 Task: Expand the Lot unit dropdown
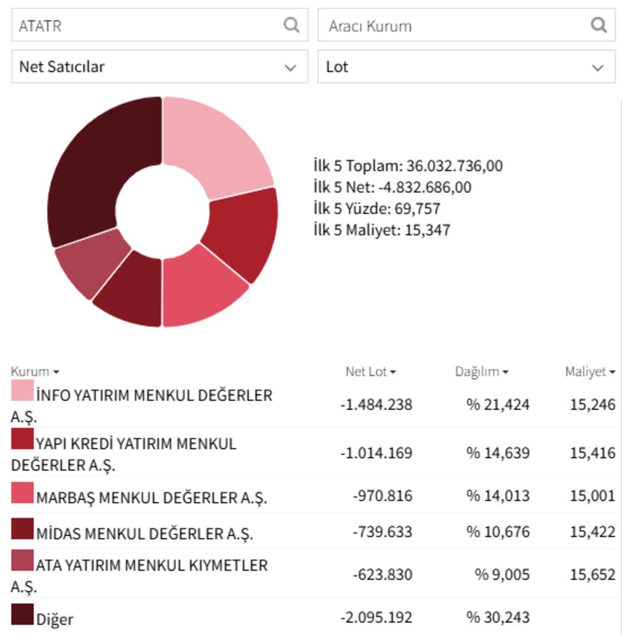click(x=466, y=67)
